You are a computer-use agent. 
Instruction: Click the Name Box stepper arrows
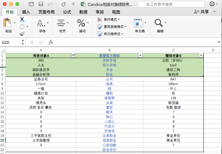point(23,42)
